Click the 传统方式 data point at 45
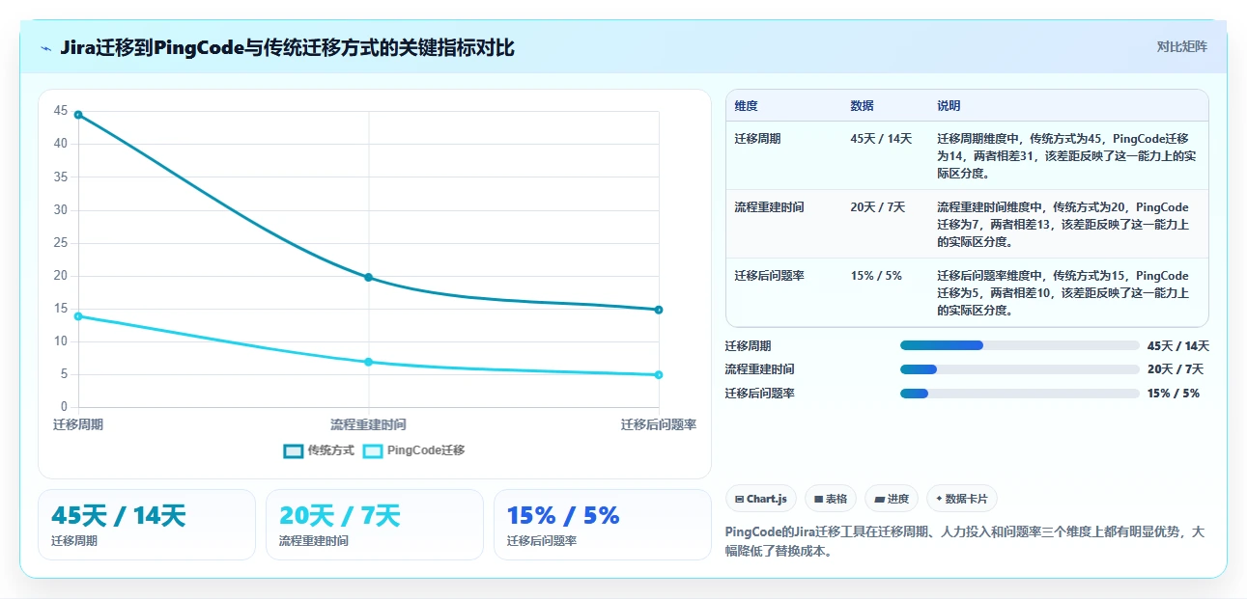This screenshot has height=599, width=1247. tap(78, 115)
